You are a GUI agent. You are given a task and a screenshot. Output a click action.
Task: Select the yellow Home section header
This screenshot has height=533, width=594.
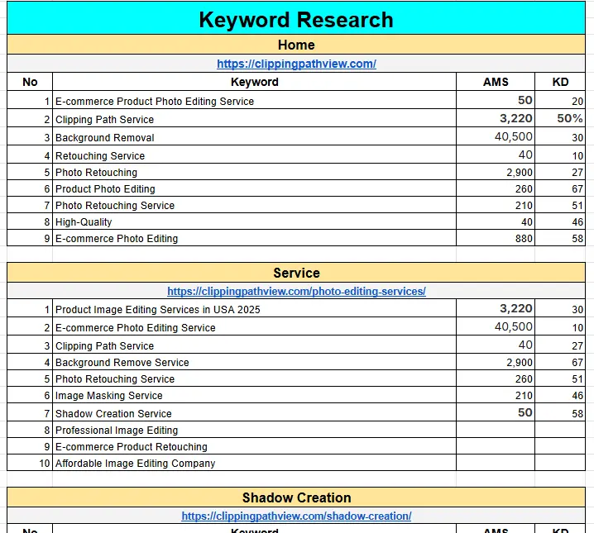(296, 45)
